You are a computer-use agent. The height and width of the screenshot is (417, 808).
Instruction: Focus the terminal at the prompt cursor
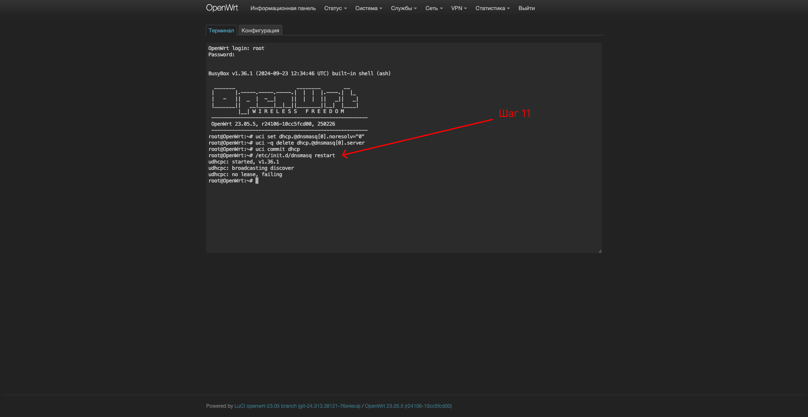pos(257,181)
